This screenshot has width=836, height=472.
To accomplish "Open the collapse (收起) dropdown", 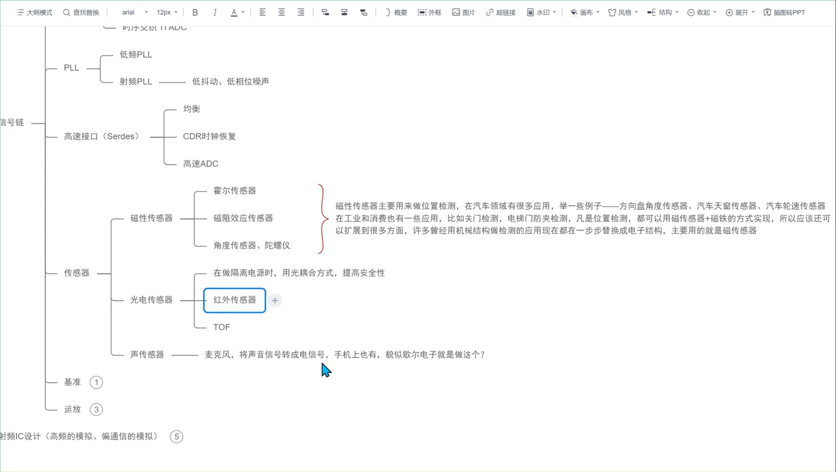I will [x=702, y=12].
